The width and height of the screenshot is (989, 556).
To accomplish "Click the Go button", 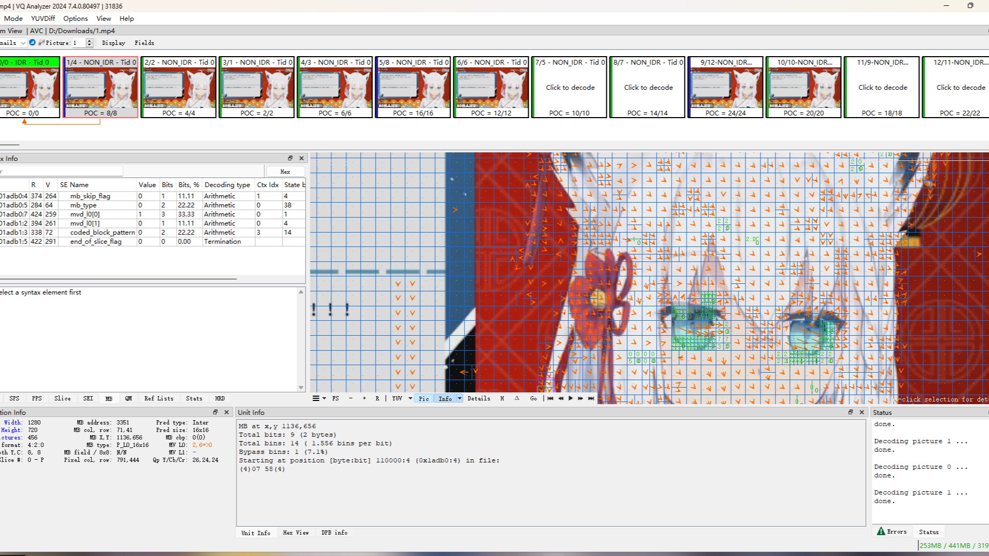I will click(x=533, y=398).
